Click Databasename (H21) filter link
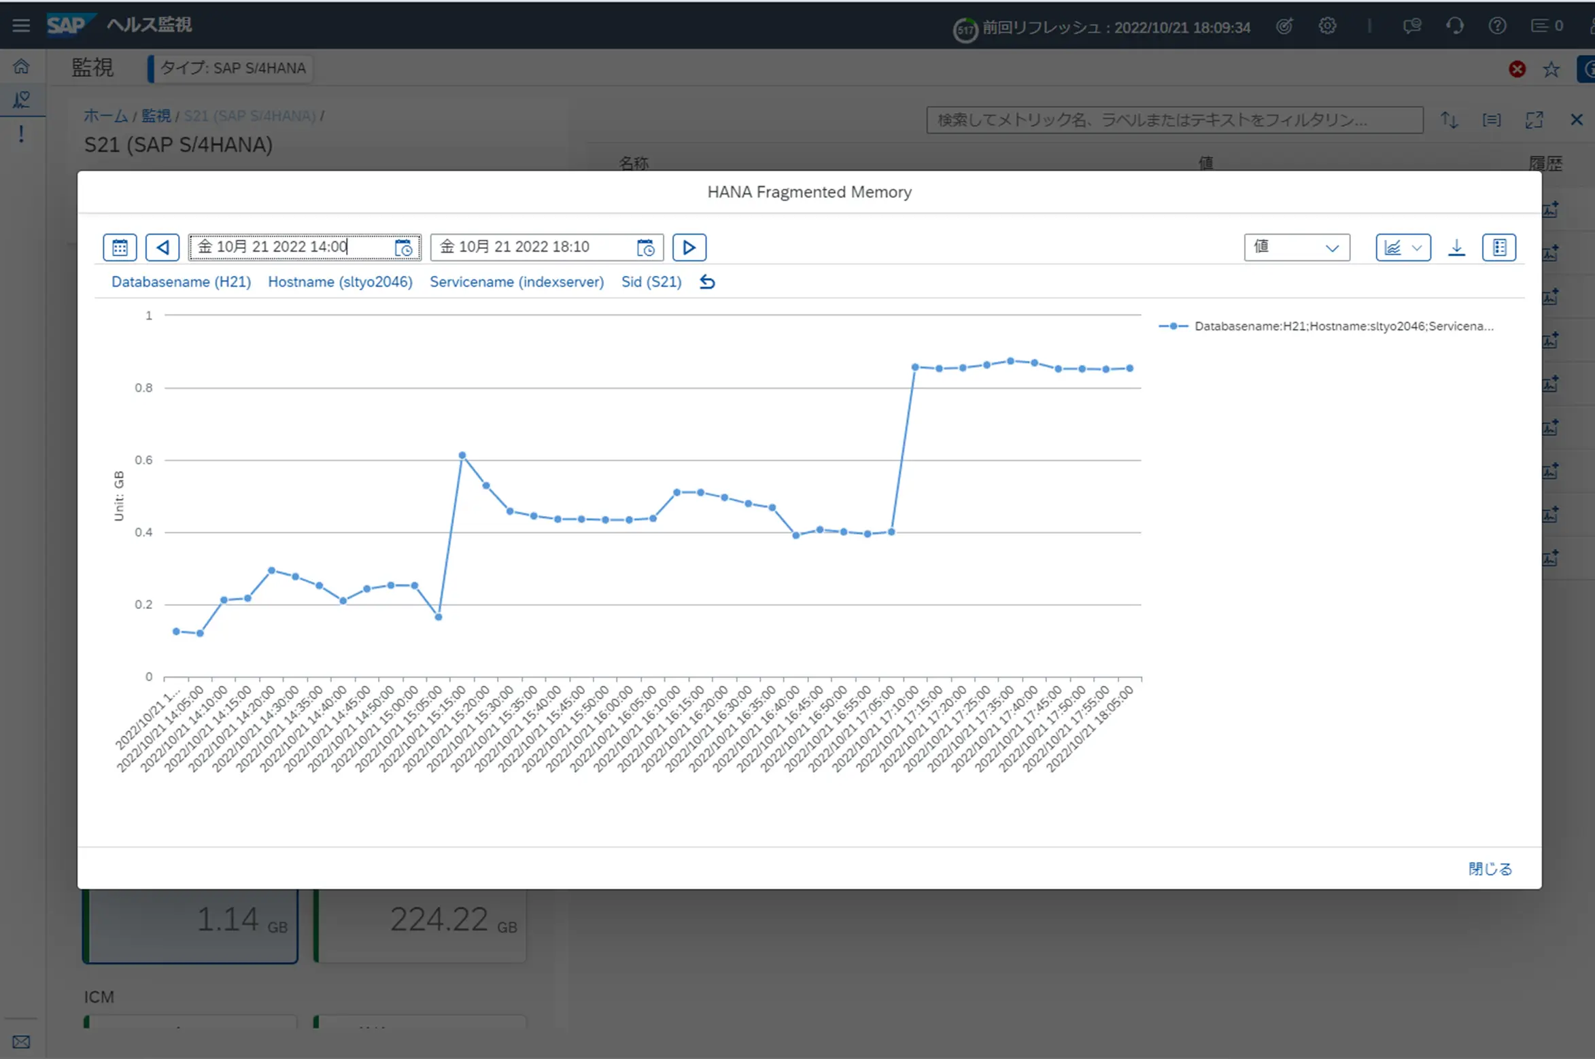1595x1059 pixels. coord(181,282)
